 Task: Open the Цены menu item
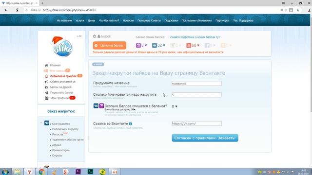click(91, 20)
